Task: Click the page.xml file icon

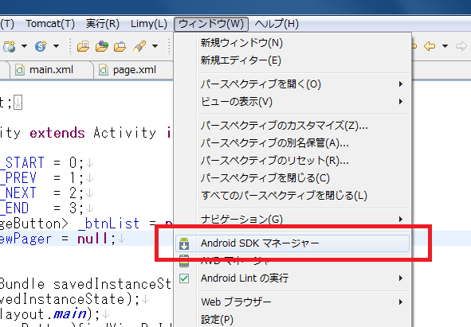Action: point(104,70)
